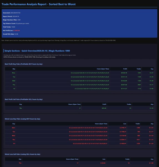Click 'Avg' header in Best Profit Sell table
159x167 pixels.
point(152,104)
